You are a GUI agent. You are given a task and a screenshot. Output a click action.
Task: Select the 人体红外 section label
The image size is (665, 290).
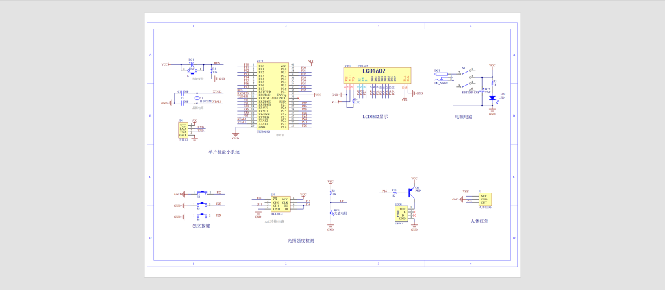point(479,221)
